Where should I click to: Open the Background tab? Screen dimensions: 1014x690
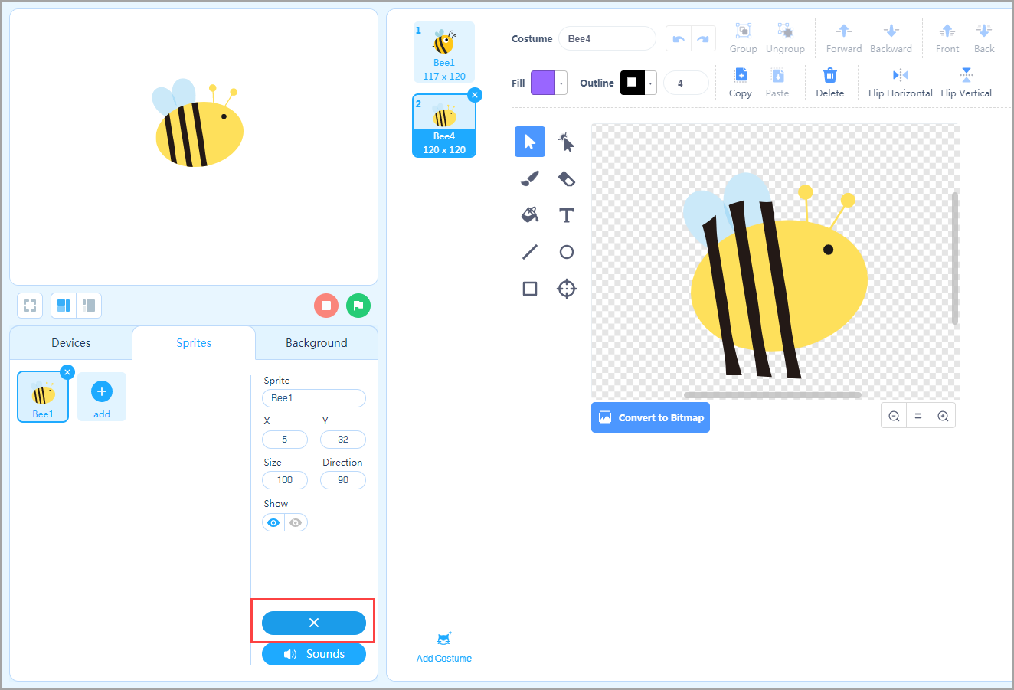point(316,343)
